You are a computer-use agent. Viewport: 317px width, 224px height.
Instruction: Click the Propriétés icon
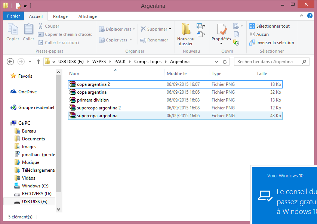(221, 29)
